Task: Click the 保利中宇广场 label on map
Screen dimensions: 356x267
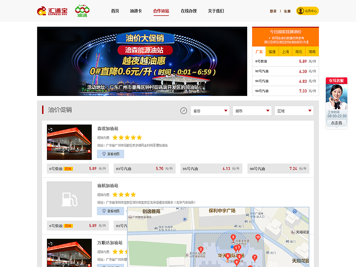Action: click(x=222, y=211)
